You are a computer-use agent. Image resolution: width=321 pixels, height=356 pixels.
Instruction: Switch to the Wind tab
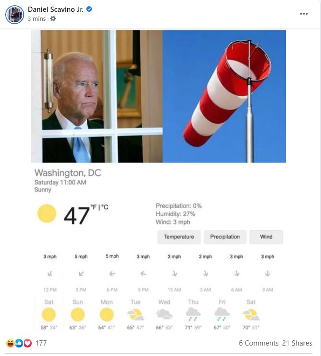pyautogui.click(x=266, y=237)
